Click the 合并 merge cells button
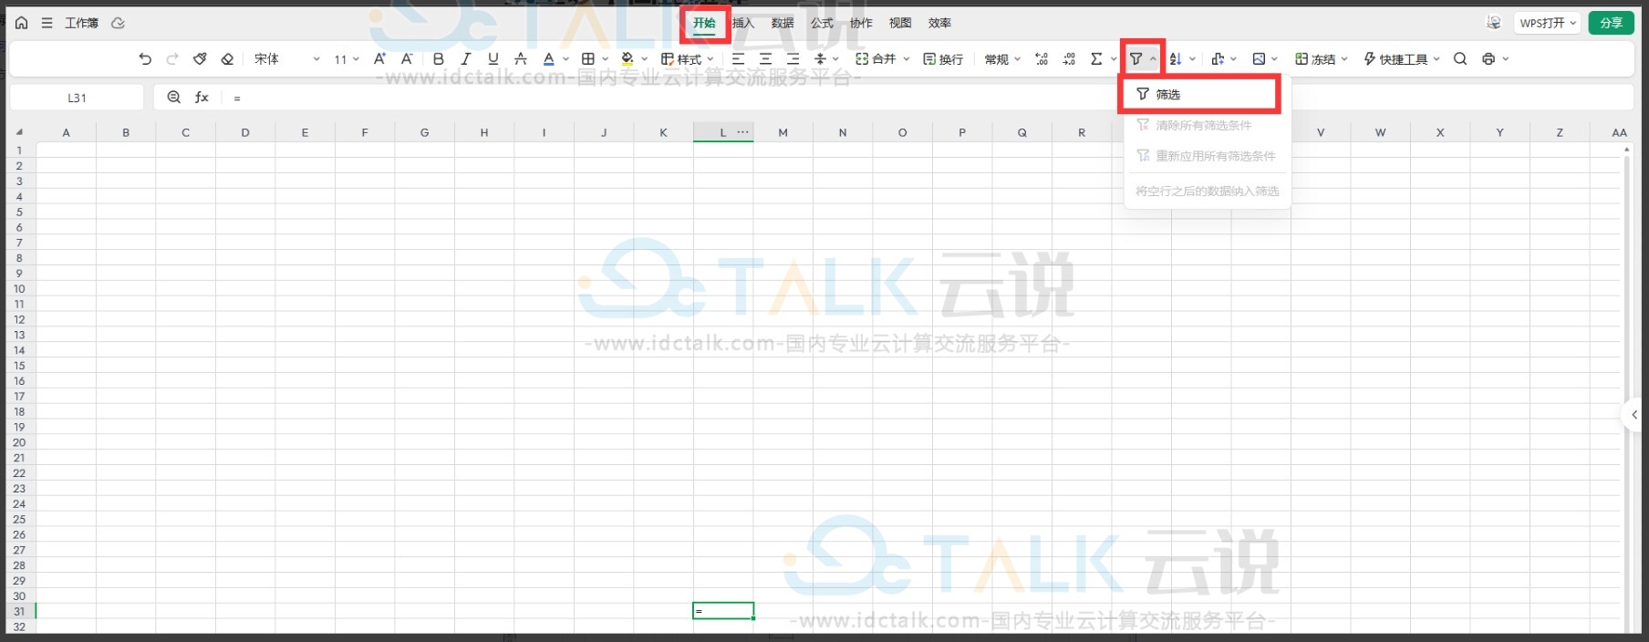 tap(876, 59)
